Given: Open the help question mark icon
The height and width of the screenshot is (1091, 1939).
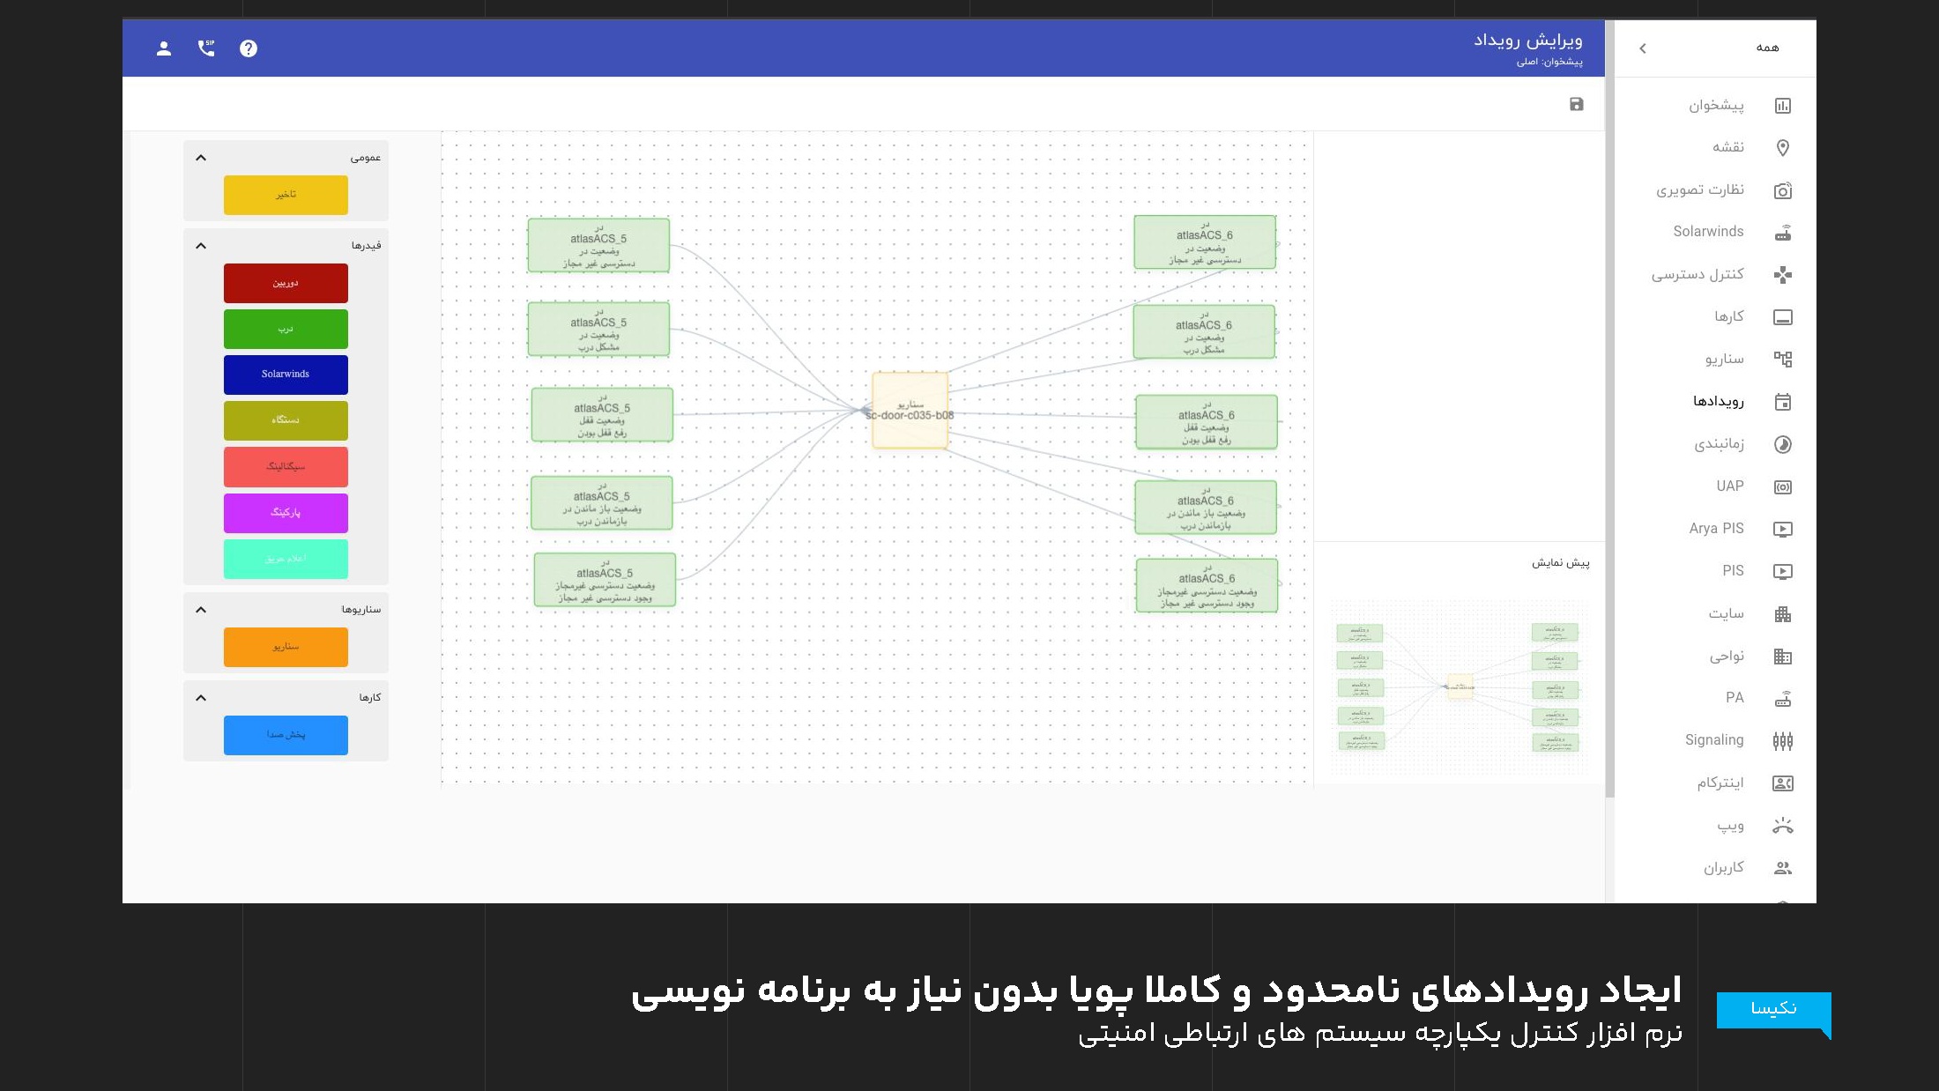Looking at the screenshot, I should point(249,48).
